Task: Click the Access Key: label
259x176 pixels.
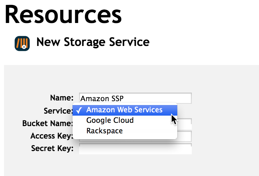Action: click(x=52, y=136)
